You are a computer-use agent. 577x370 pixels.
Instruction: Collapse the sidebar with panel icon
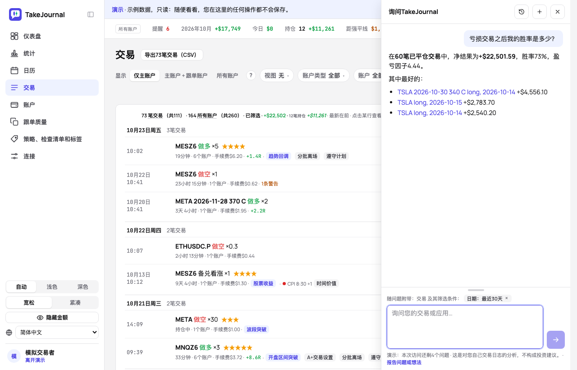click(91, 14)
